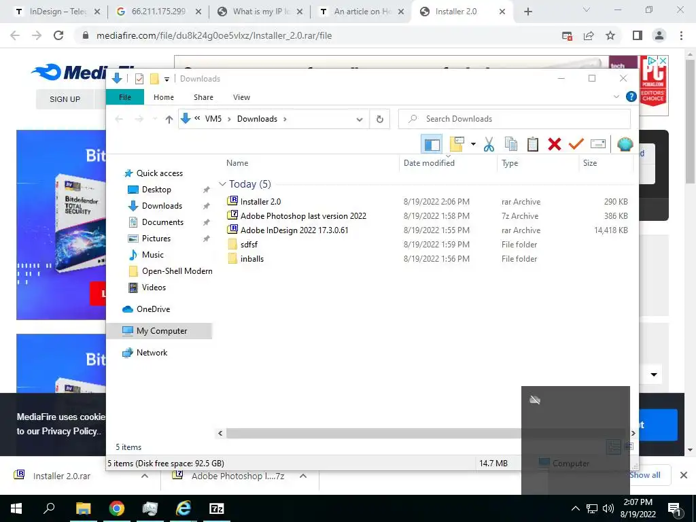Select Adobe InDesign 2022 17.3.0.61 archive
The width and height of the screenshot is (696, 522).
[294, 230]
